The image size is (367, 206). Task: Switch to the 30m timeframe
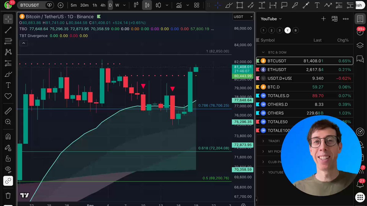[84, 5]
